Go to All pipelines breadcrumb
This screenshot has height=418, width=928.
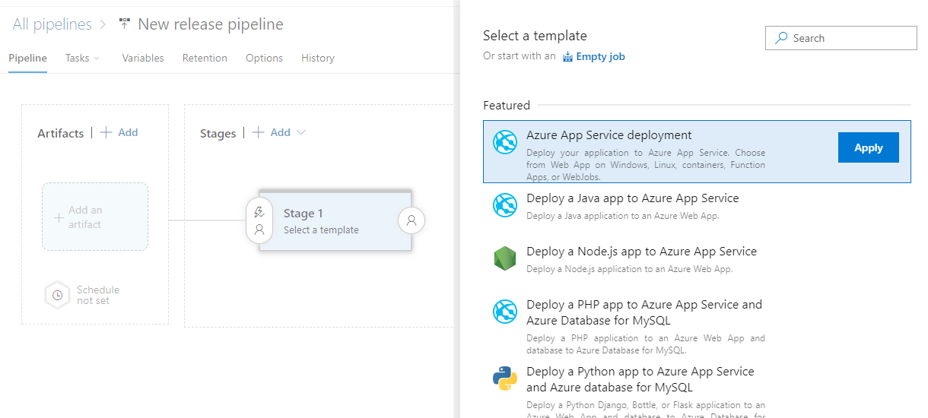[x=52, y=24]
